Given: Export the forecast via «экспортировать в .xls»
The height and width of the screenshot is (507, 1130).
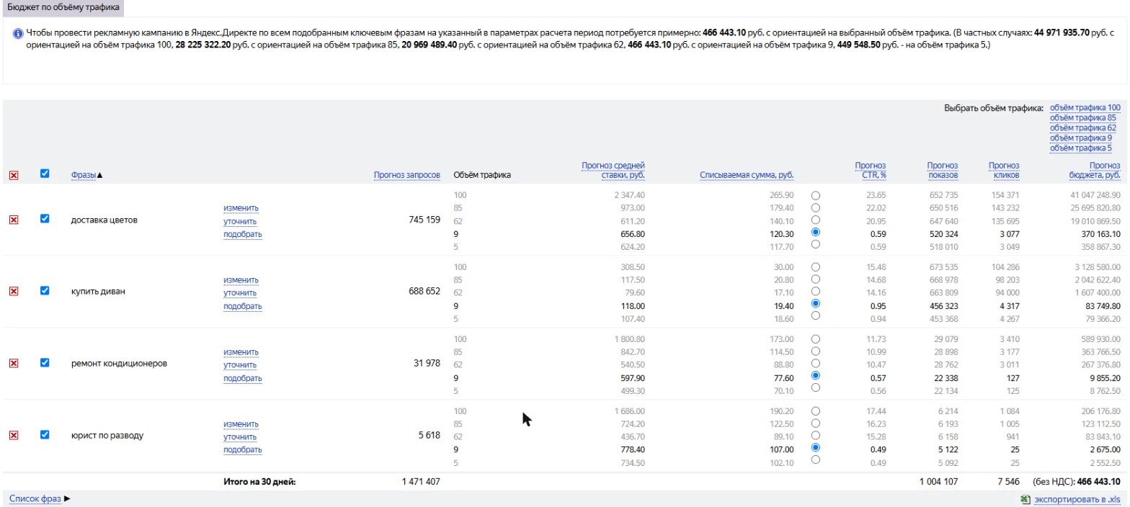Looking at the screenshot, I should click(1077, 499).
